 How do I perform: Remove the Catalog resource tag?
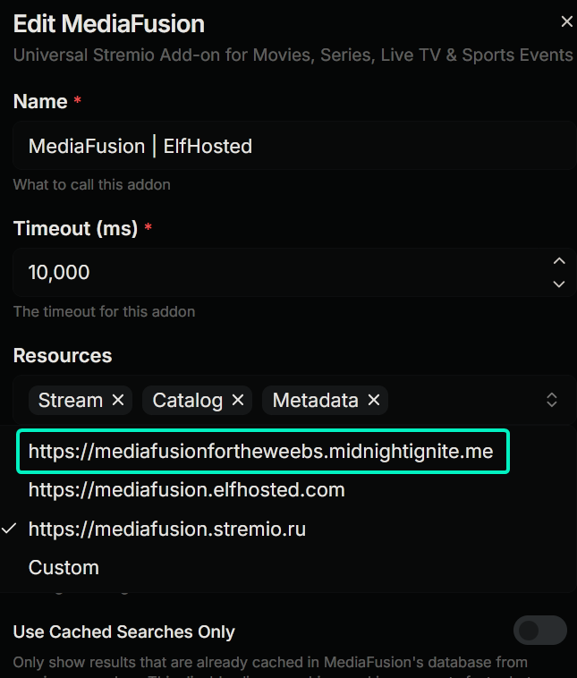[238, 401]
